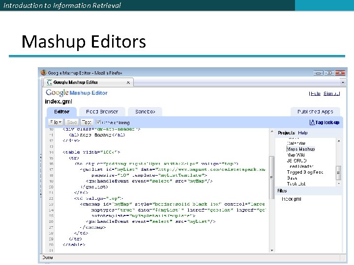Minimize the Firefox window
This screenshot has width=354, height=265.
point(318,73)
